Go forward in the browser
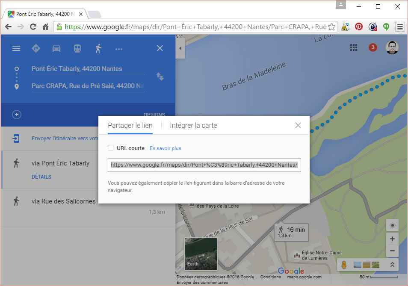Screen dimensions: 408x286 pyautogui.click(x=21, y=27)
